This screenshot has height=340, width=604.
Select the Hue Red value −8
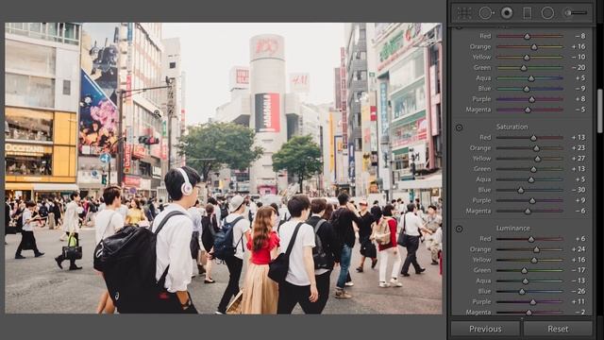point(580,36)
